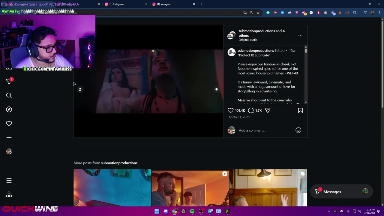The width and height of the screenshot is (384, 216).
Task: Toggle video sound with the speaker icon
Action: [x=217, y=89]
